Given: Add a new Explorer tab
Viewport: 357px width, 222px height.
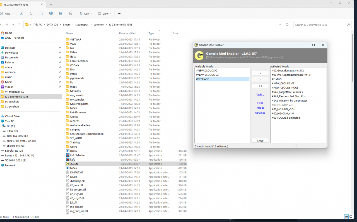Looking at the screenshot, I should pyautogui.click(x=51, y=4).
